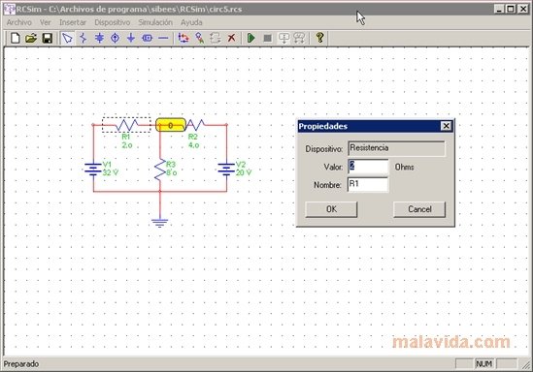533x372 pixels.
Task: Select resistor R1 in the circuit
Action: click(x=126, y=125)
